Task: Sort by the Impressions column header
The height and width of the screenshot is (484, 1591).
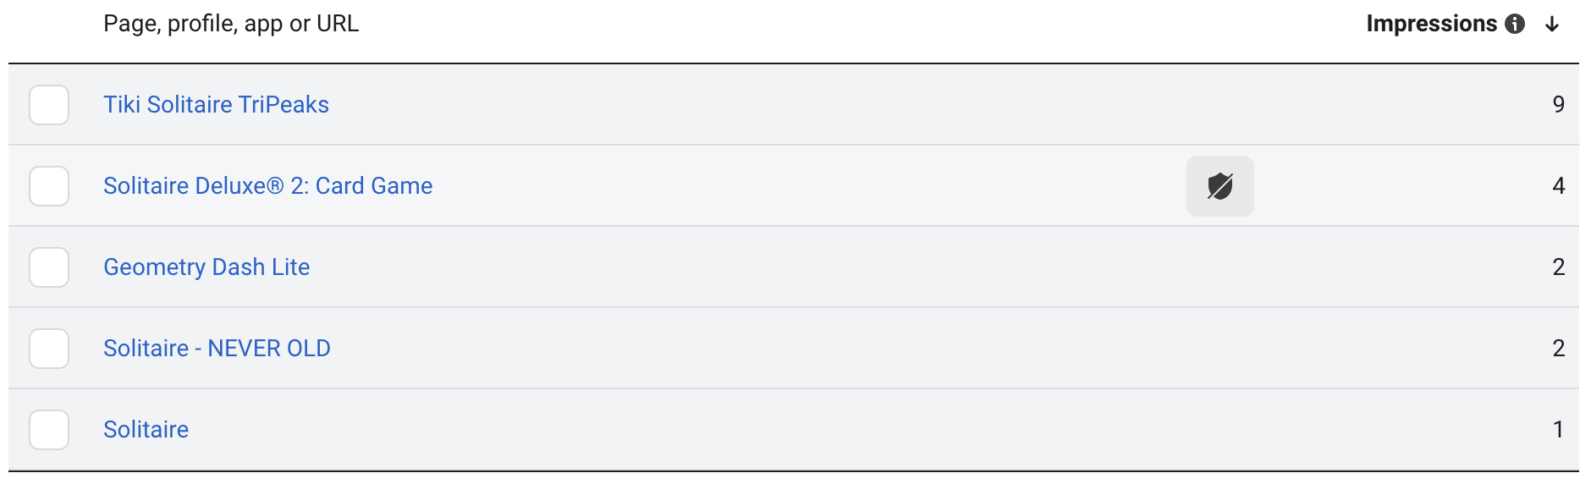Action: coord(1431,24)
